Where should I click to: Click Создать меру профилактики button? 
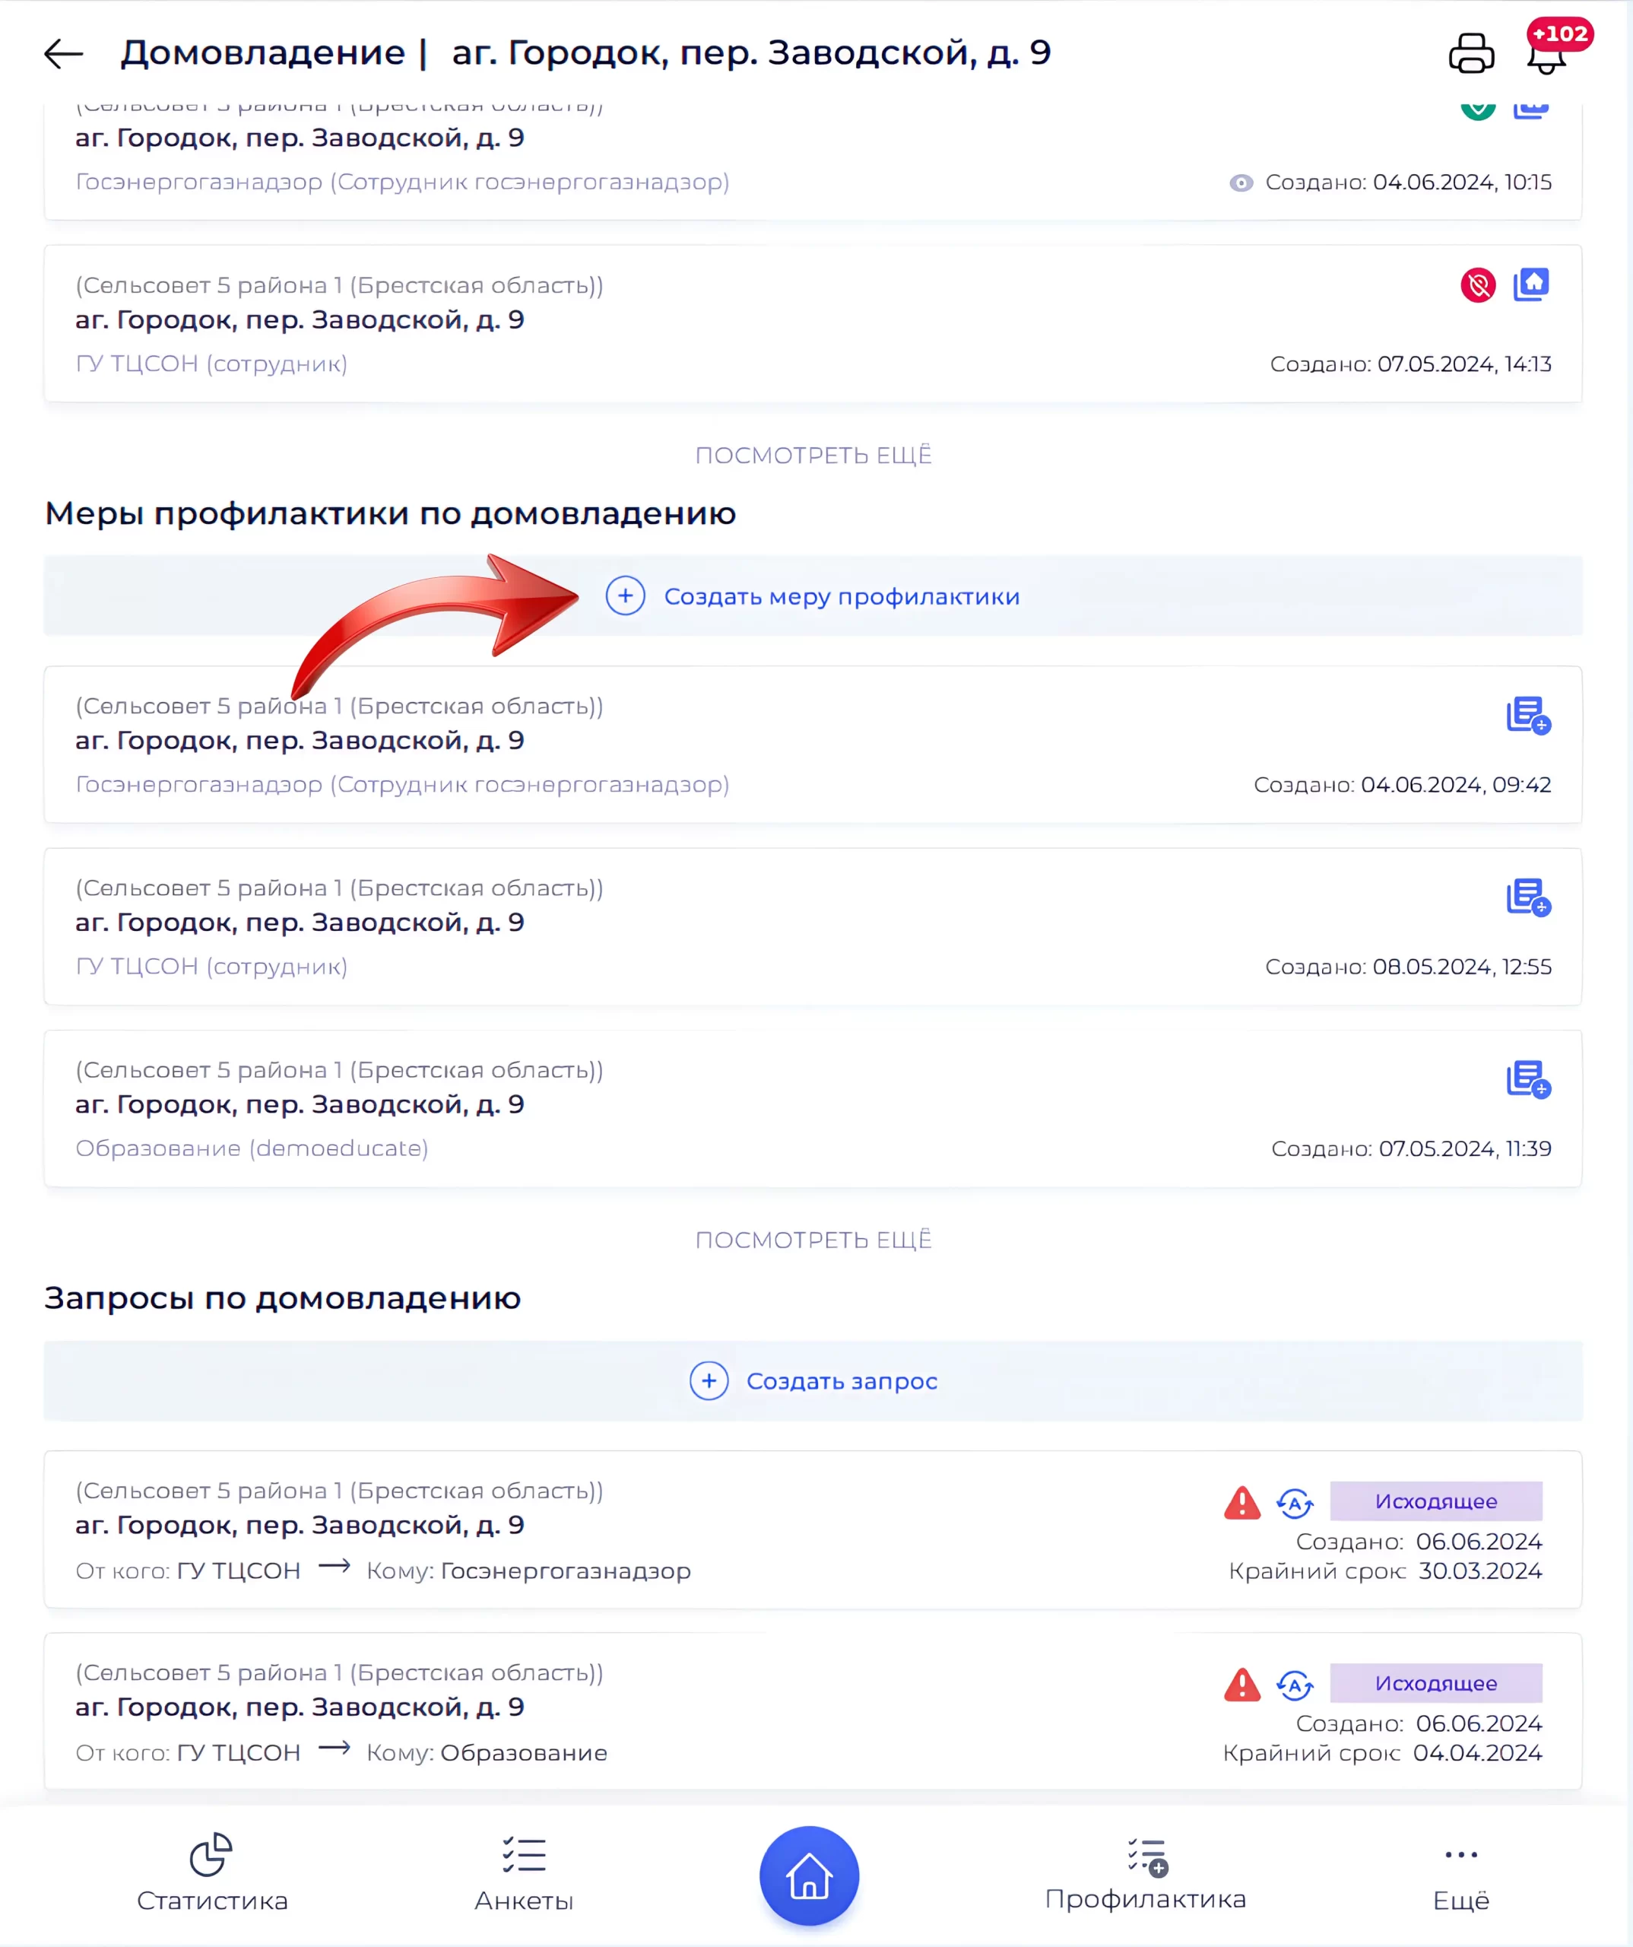pos(813,596)
